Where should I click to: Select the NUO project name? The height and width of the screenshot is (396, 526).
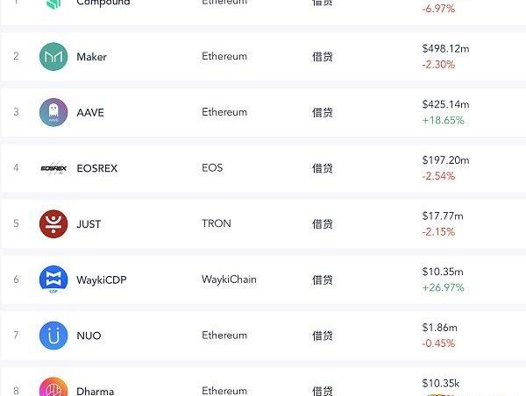pos(89,336)
